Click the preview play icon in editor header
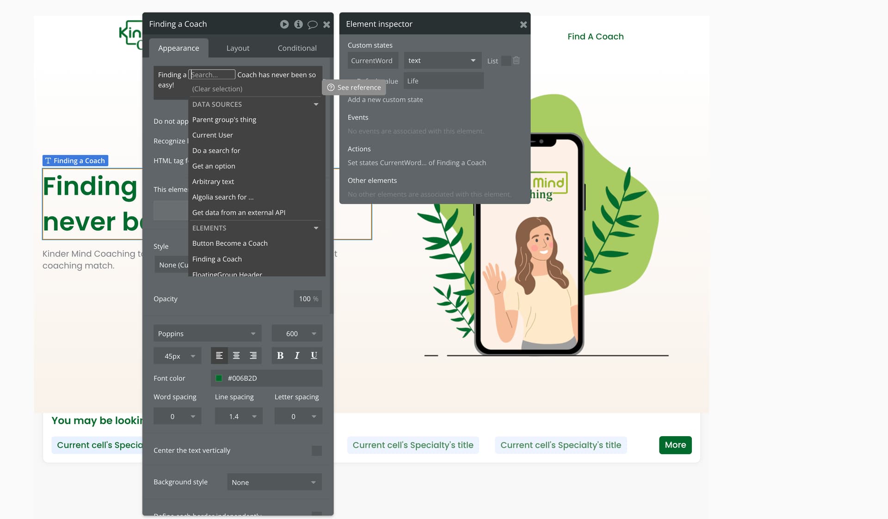Screen dimensions: 888x519 284,24
